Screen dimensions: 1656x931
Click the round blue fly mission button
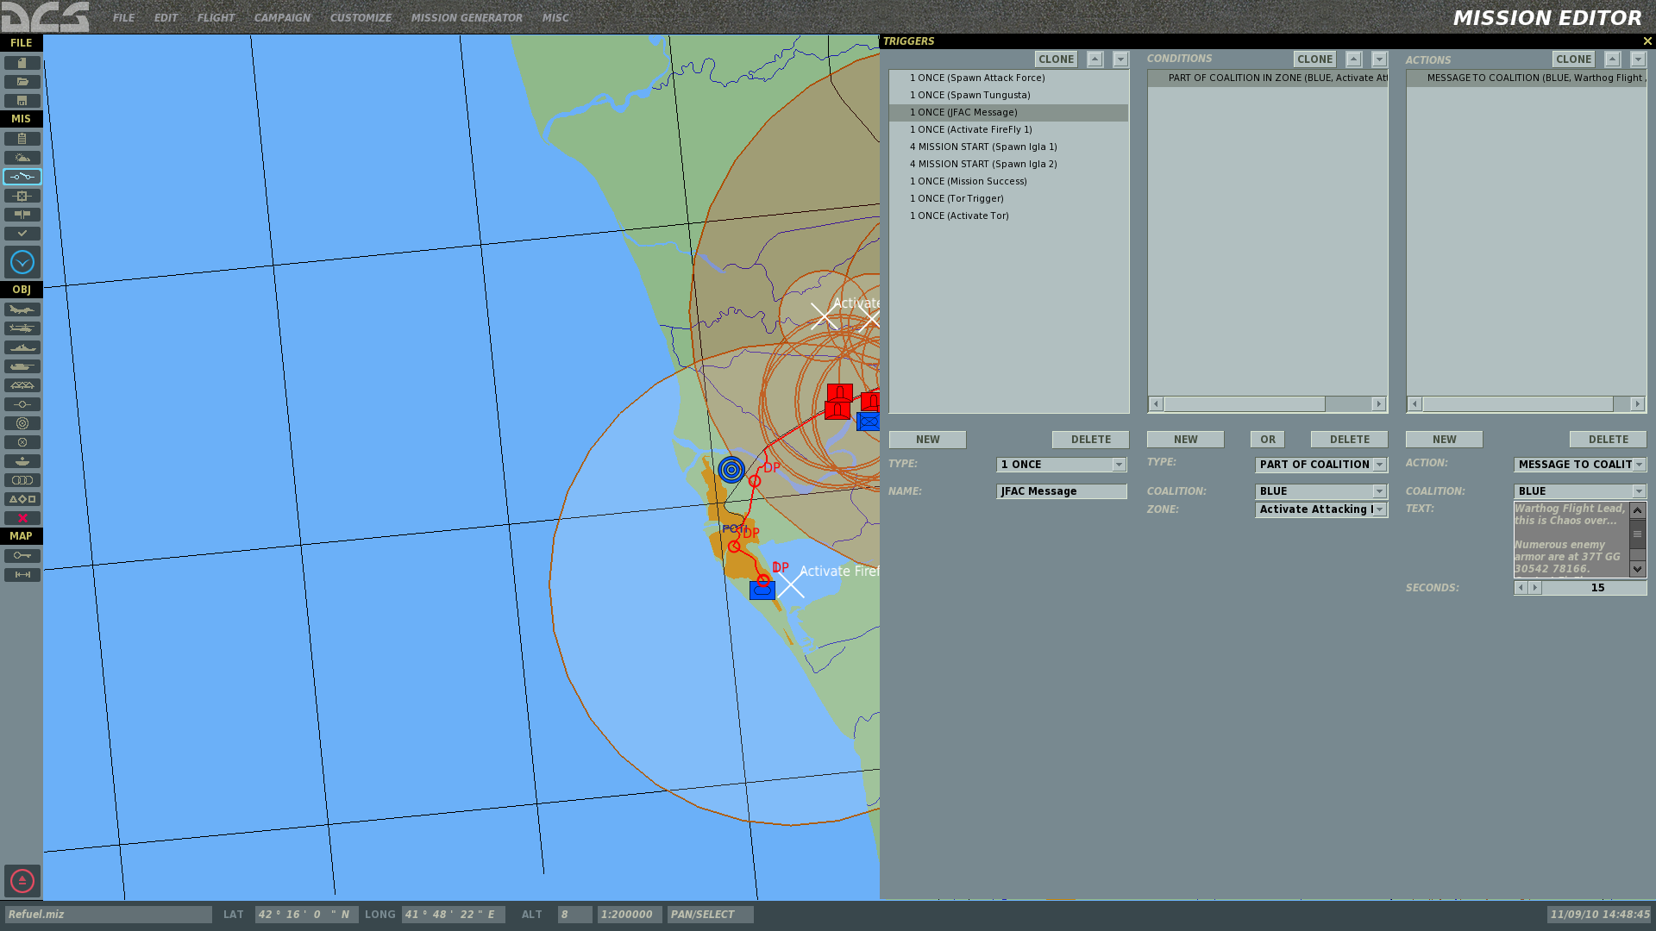click(22, 262)
